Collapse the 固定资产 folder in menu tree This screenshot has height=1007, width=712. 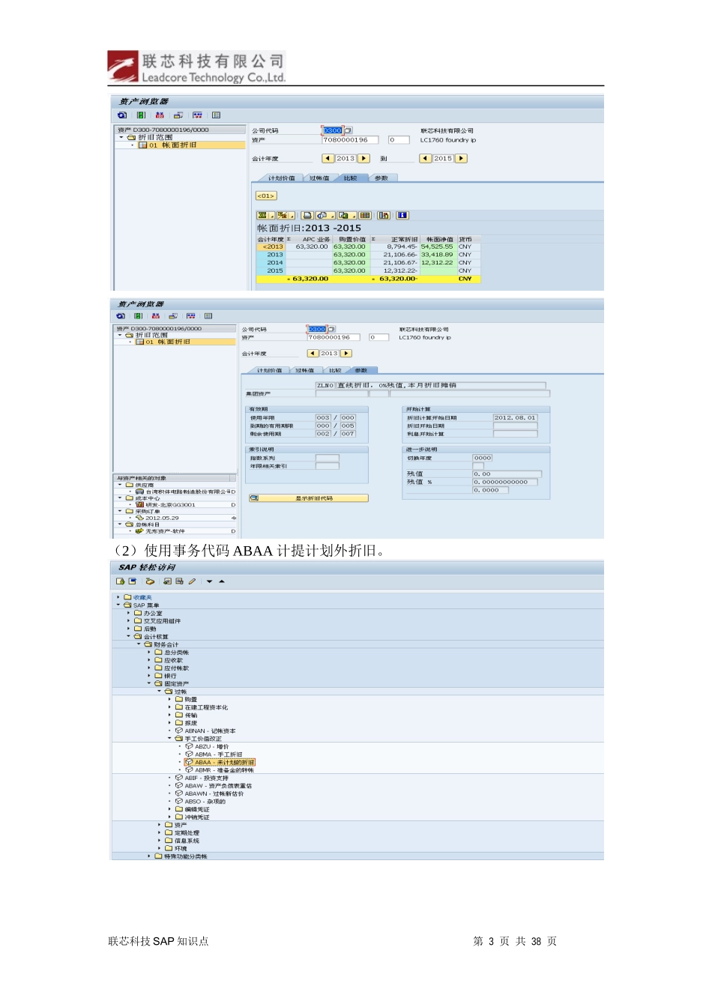(149, 683)
